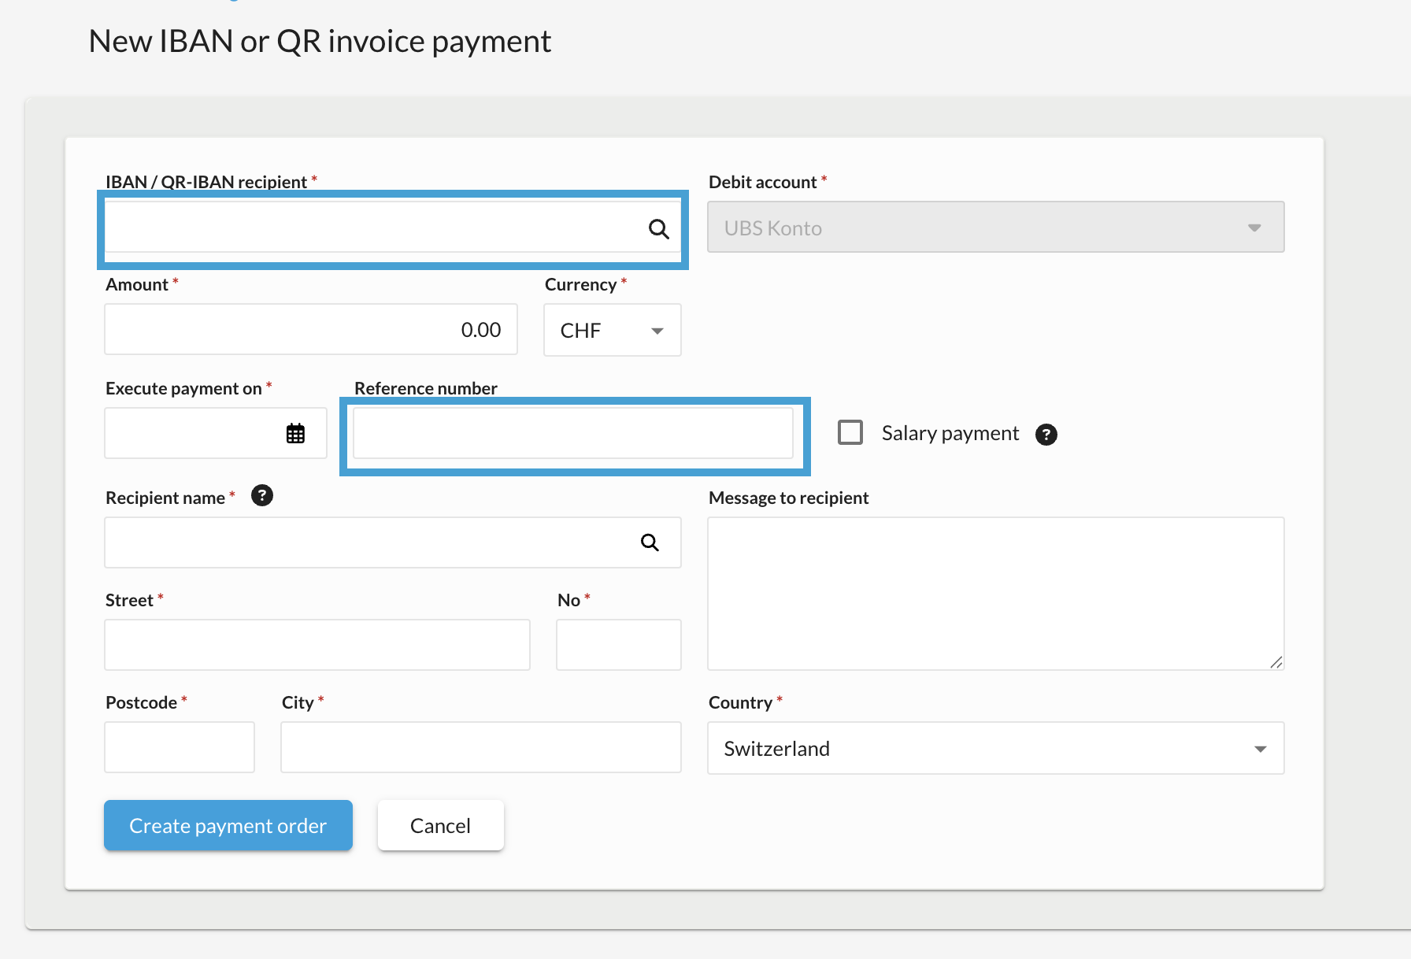Click the help icon next to Salary payment
The height and width of the screenshot is (959, 1411).
[1046, 434]
